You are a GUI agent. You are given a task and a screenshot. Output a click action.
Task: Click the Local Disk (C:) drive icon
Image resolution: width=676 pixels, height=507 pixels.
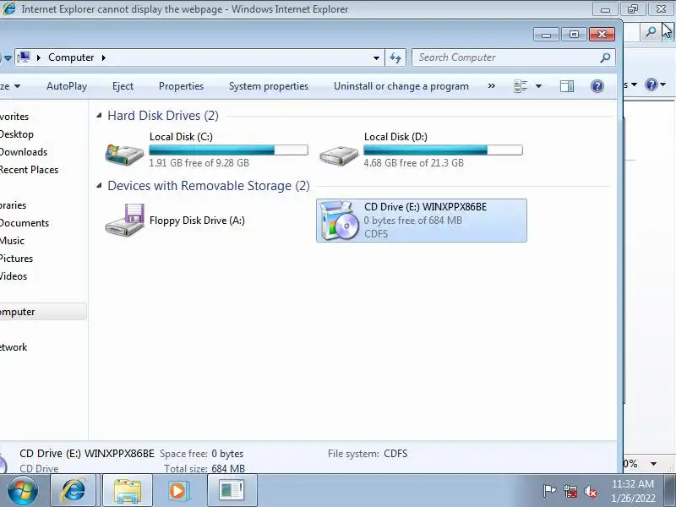(x=124, y=155)
